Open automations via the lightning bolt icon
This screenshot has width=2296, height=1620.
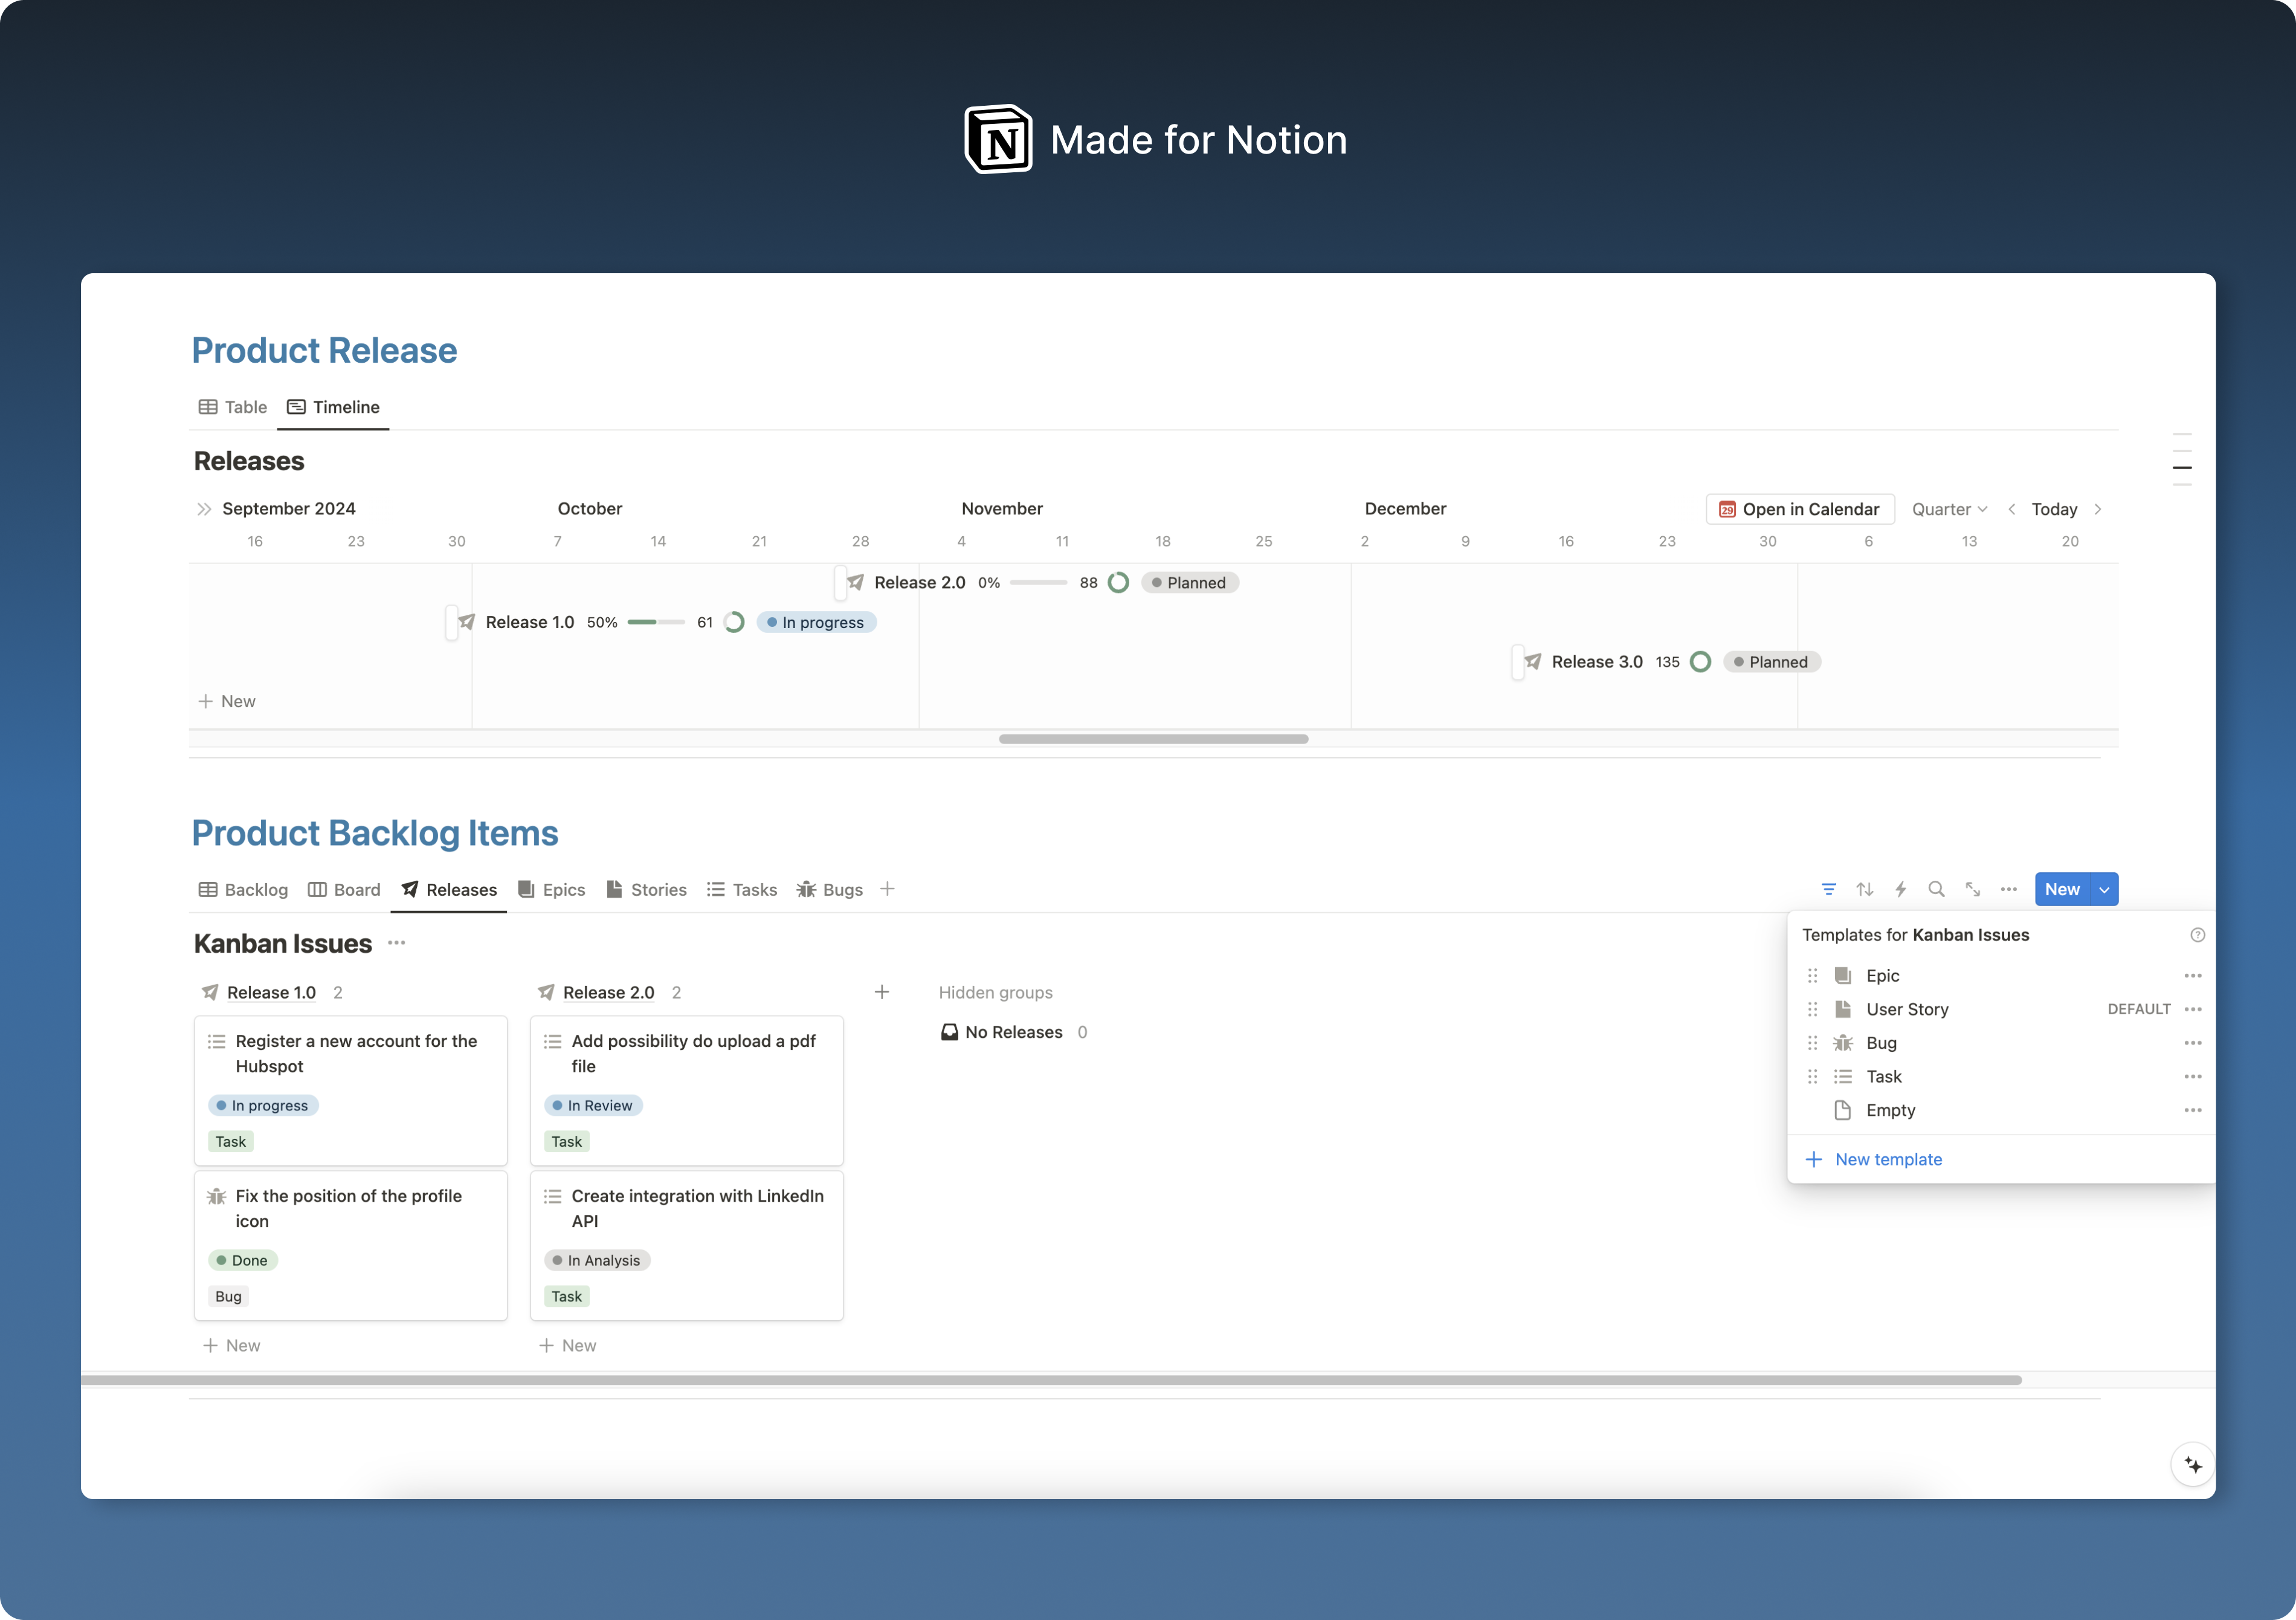coord(1900,890)
